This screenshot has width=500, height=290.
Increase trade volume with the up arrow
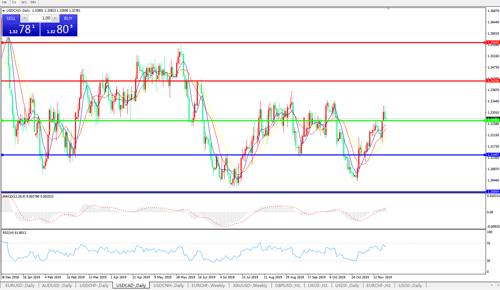55,18
